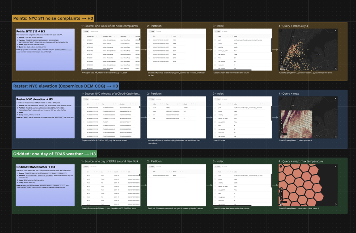Click the lat column sort icon in ERA5 Source
356x233 pixels.
pyautogui.click(x=94, y=172)
